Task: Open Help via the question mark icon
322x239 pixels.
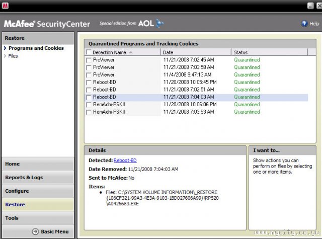Action: point(304,24)
